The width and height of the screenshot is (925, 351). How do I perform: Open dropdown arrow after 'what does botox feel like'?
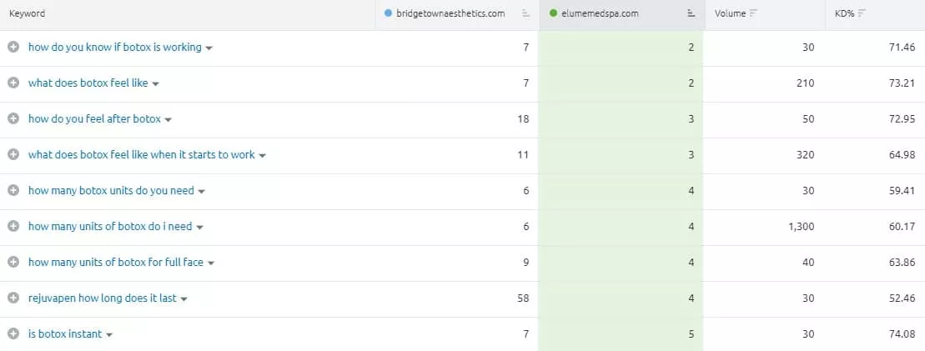(156, 84)
